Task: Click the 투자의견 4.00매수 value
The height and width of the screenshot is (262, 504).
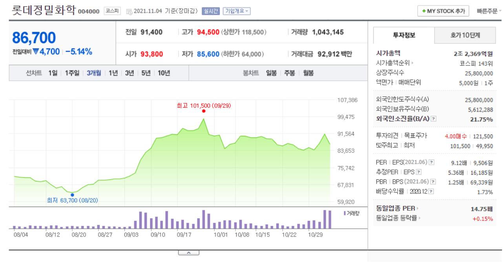Action: click(x=456, y=136)
